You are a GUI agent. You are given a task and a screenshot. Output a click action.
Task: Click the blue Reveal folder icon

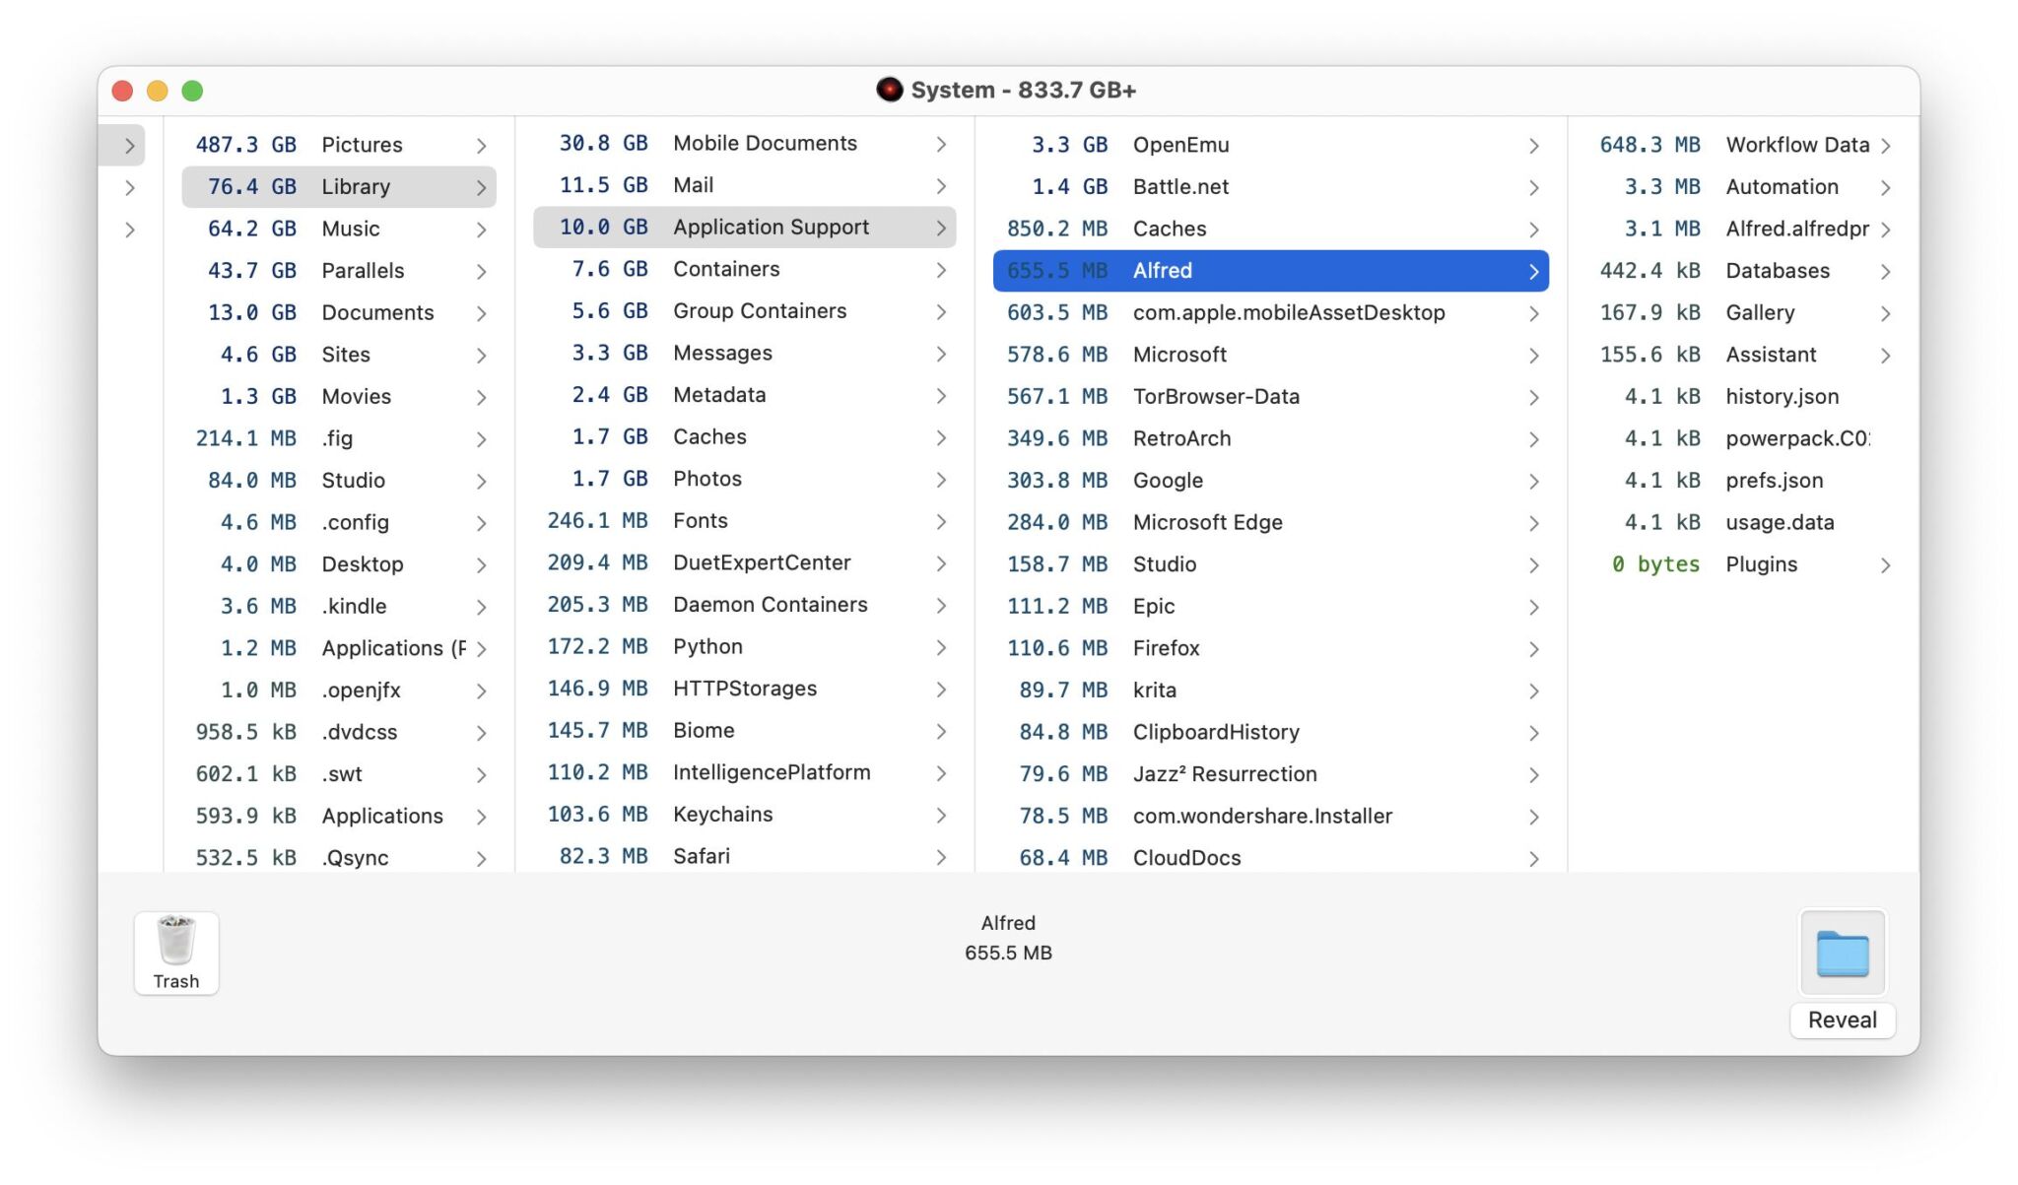(x=1842, y=953)
